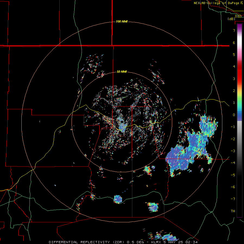Click the "3" scale value

(x=234, y=79)
